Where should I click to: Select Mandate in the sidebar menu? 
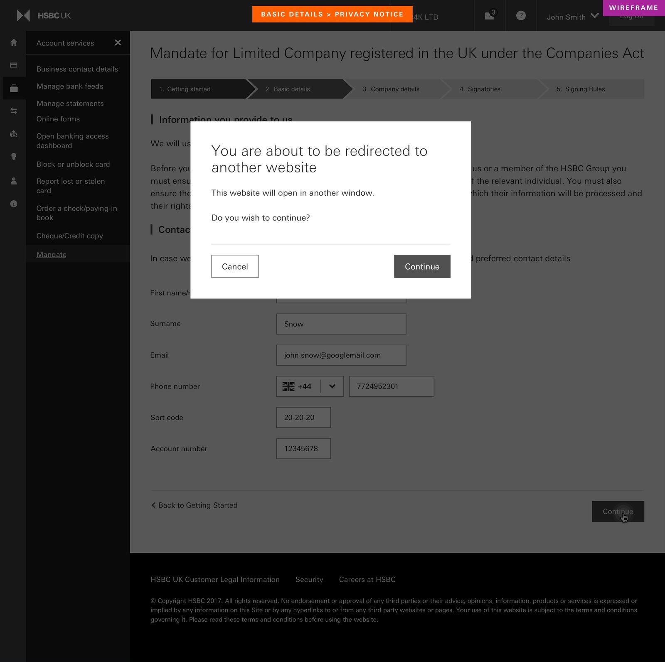pos(51,254)
